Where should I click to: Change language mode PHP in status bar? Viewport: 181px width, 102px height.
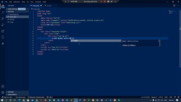tap(171, 97)
